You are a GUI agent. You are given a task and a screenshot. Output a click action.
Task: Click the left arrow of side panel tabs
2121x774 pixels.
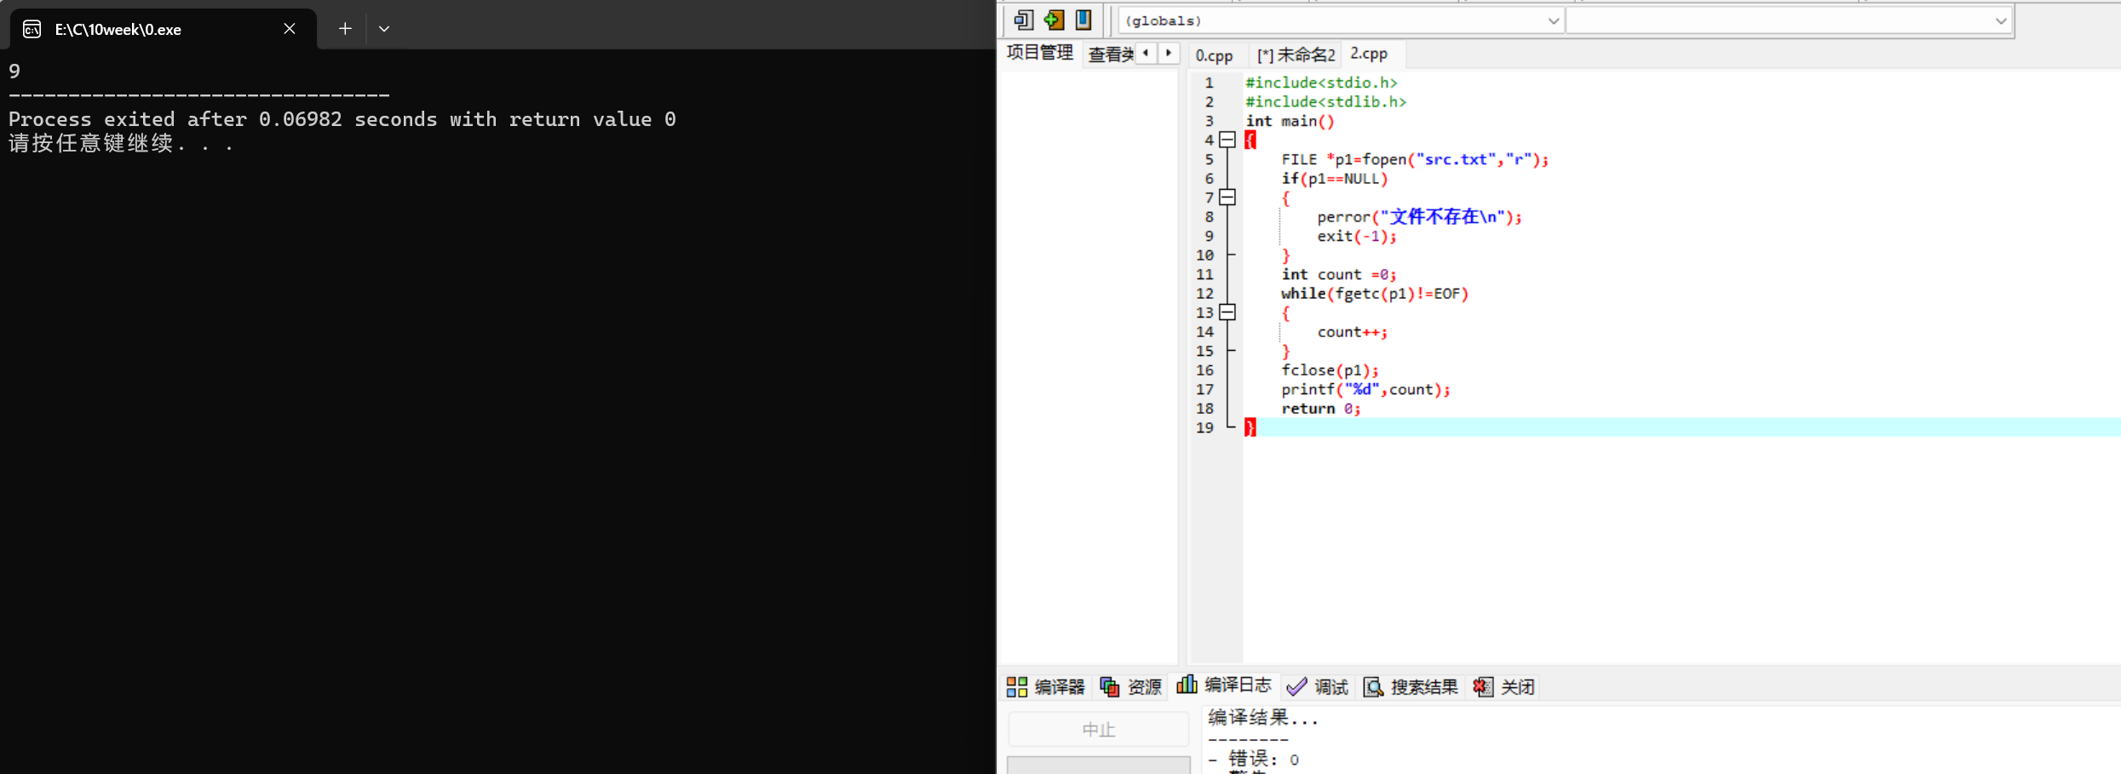pos(1146,53)
